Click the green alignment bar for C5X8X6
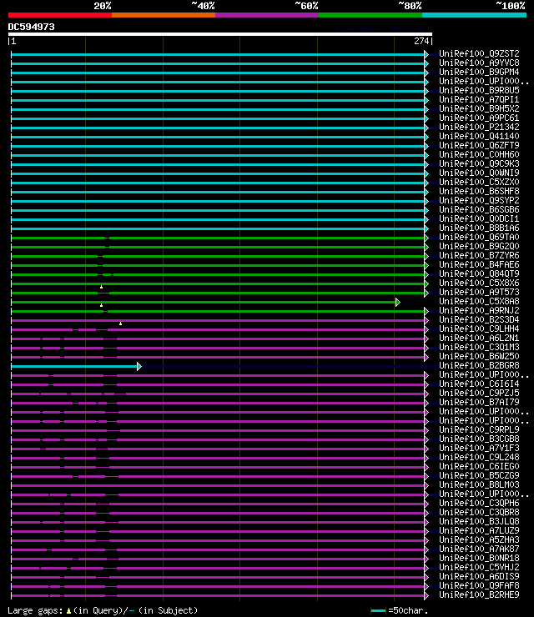The width and height of the screenshot is (534, 617). coord(218,283)
